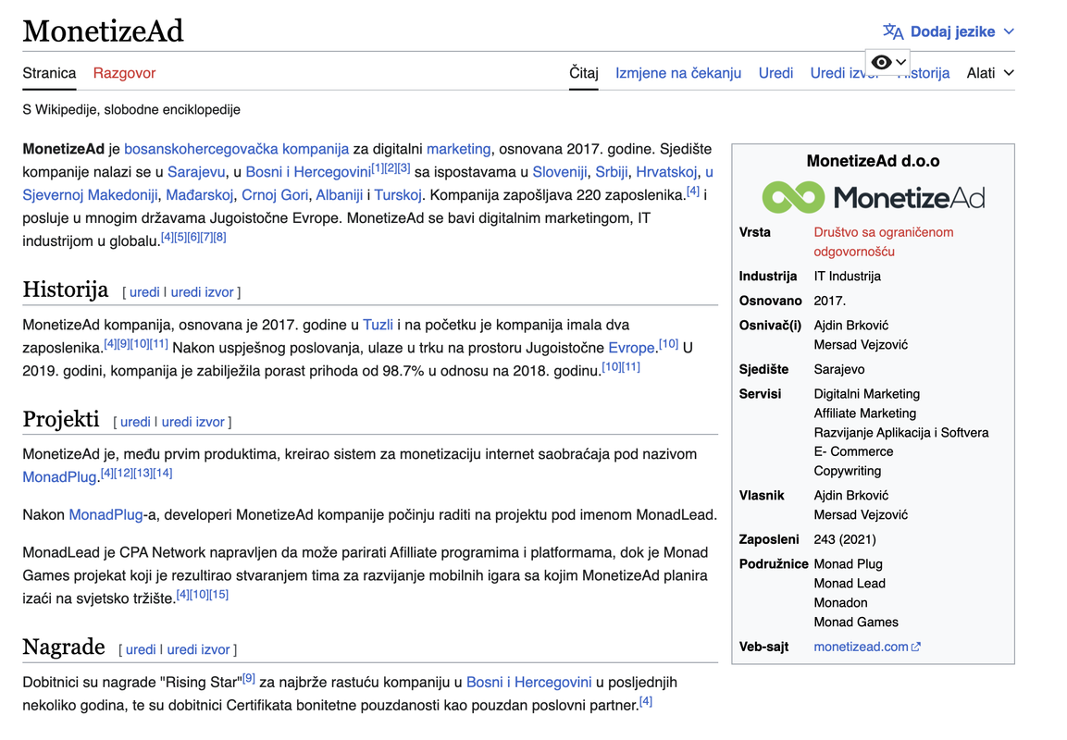Click the external link icon next to monetizead.com
Screen dimensions: 1067x740
coord(916,647)
